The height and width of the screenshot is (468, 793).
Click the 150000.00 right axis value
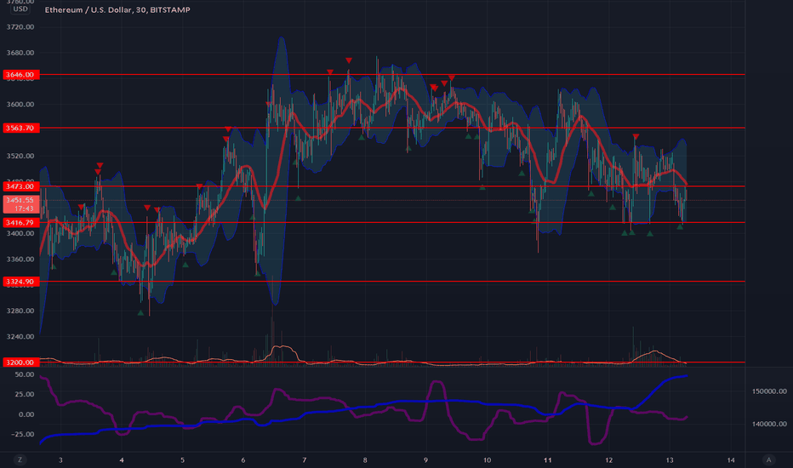(x=769, y=391)
